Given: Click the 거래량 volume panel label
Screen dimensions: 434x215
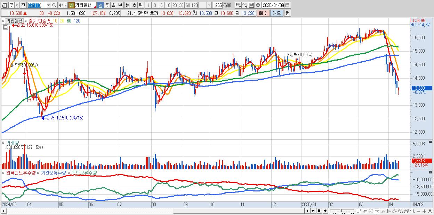Looking at the screenshot, I should click(12, 142).
